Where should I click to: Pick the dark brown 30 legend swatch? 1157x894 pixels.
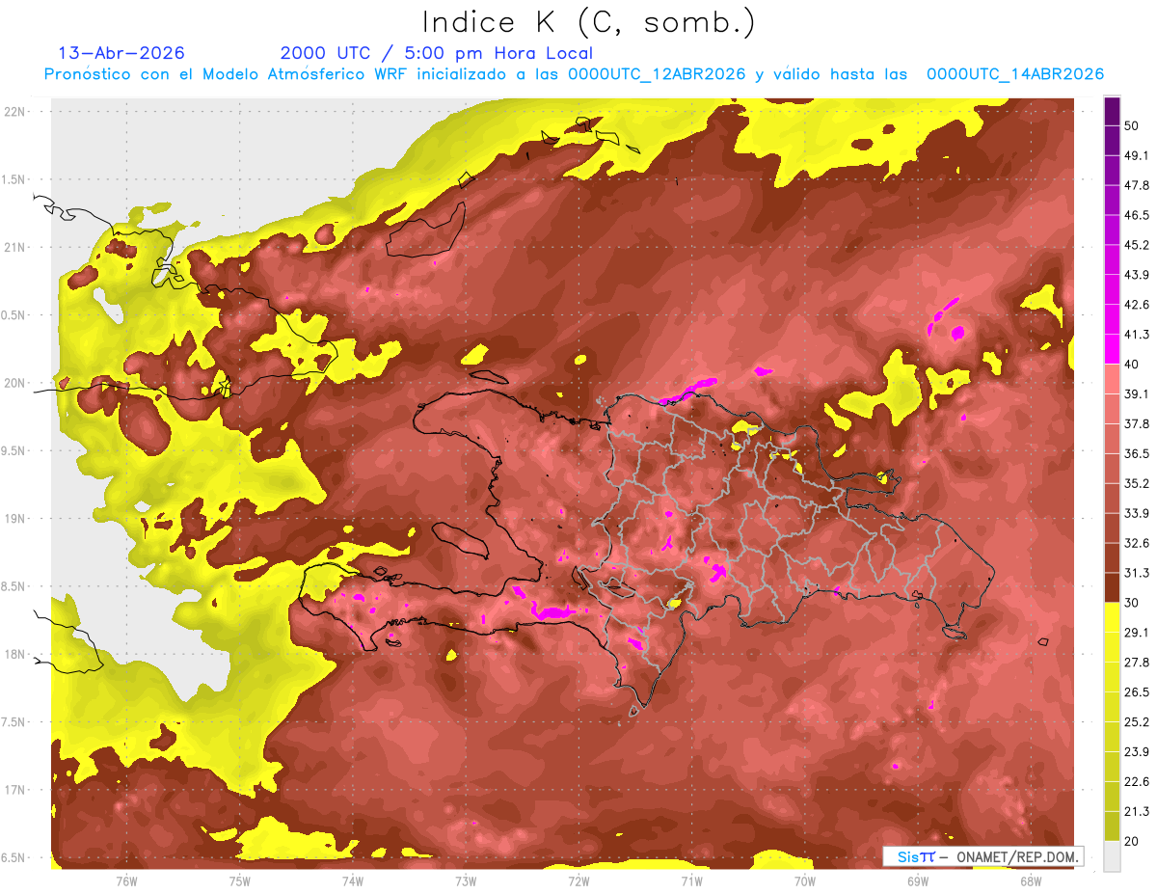click(x=1112, y=587)
